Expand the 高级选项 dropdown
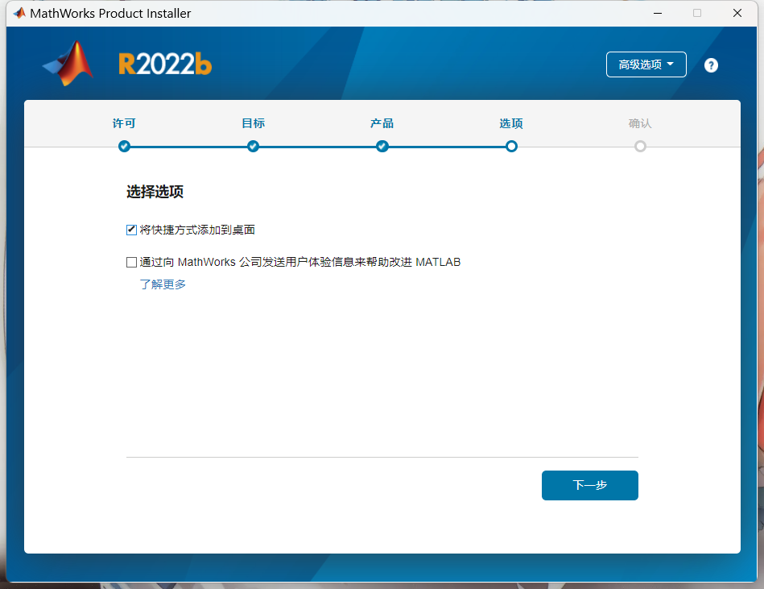 click(646, 64)
